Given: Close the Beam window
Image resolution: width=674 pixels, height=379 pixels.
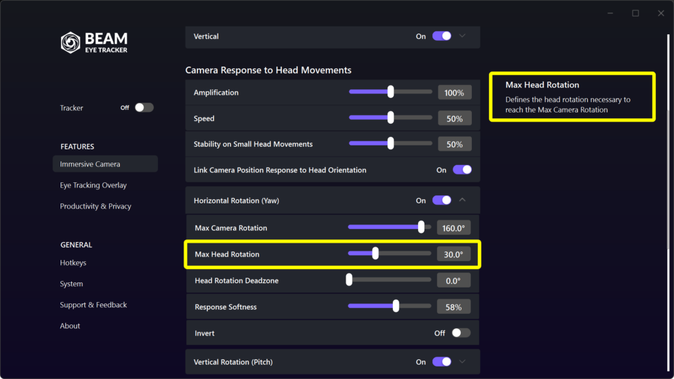Looking at the screenshot, I should 661,13.
